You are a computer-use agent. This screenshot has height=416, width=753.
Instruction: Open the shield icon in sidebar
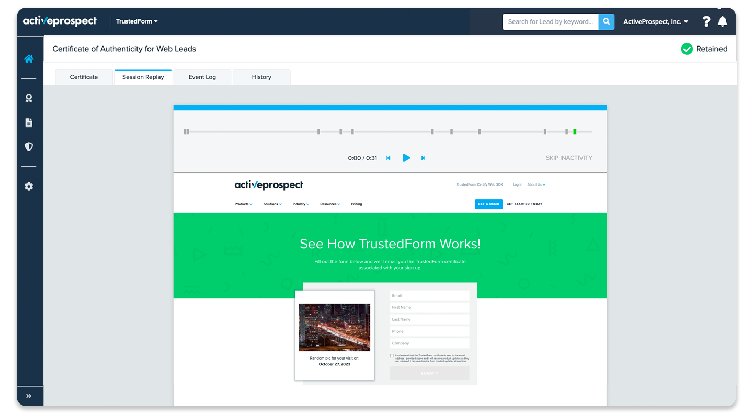click(29, 147)
